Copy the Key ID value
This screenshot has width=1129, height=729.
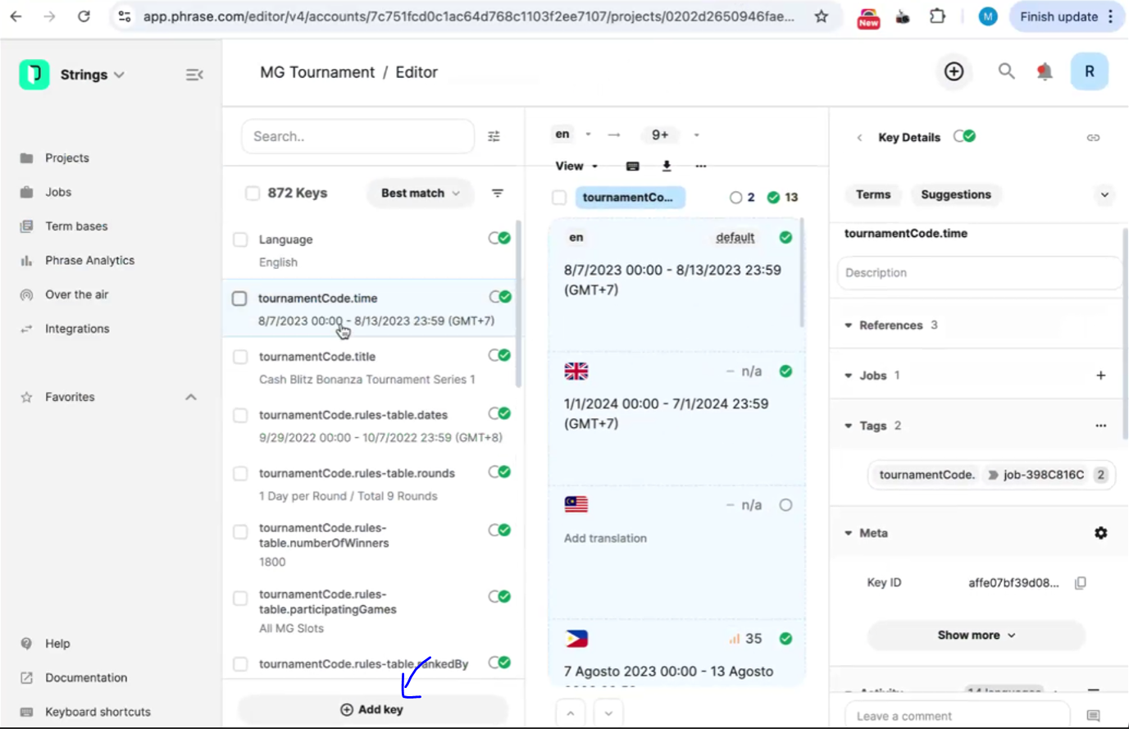(1081, 583)
